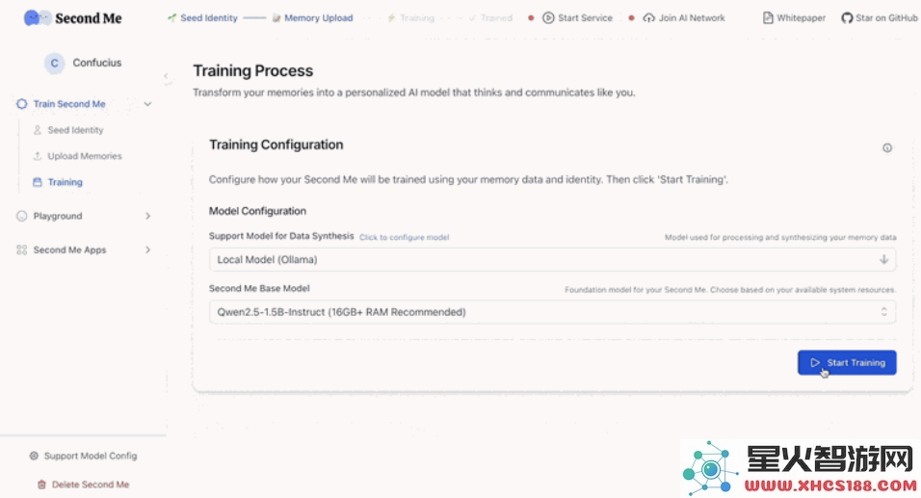The image size is (921, 498).
Task: Click the GitHub octocat icon
Action: pyautogui.click(x=847, y=18)
